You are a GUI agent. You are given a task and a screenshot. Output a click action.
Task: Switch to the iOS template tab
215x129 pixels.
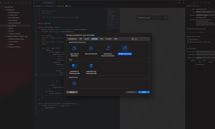80,39
